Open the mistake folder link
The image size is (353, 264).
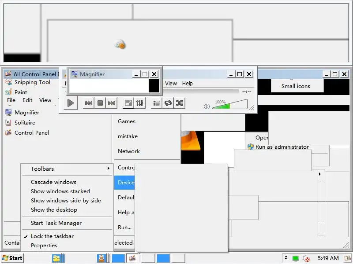[128, 136]
